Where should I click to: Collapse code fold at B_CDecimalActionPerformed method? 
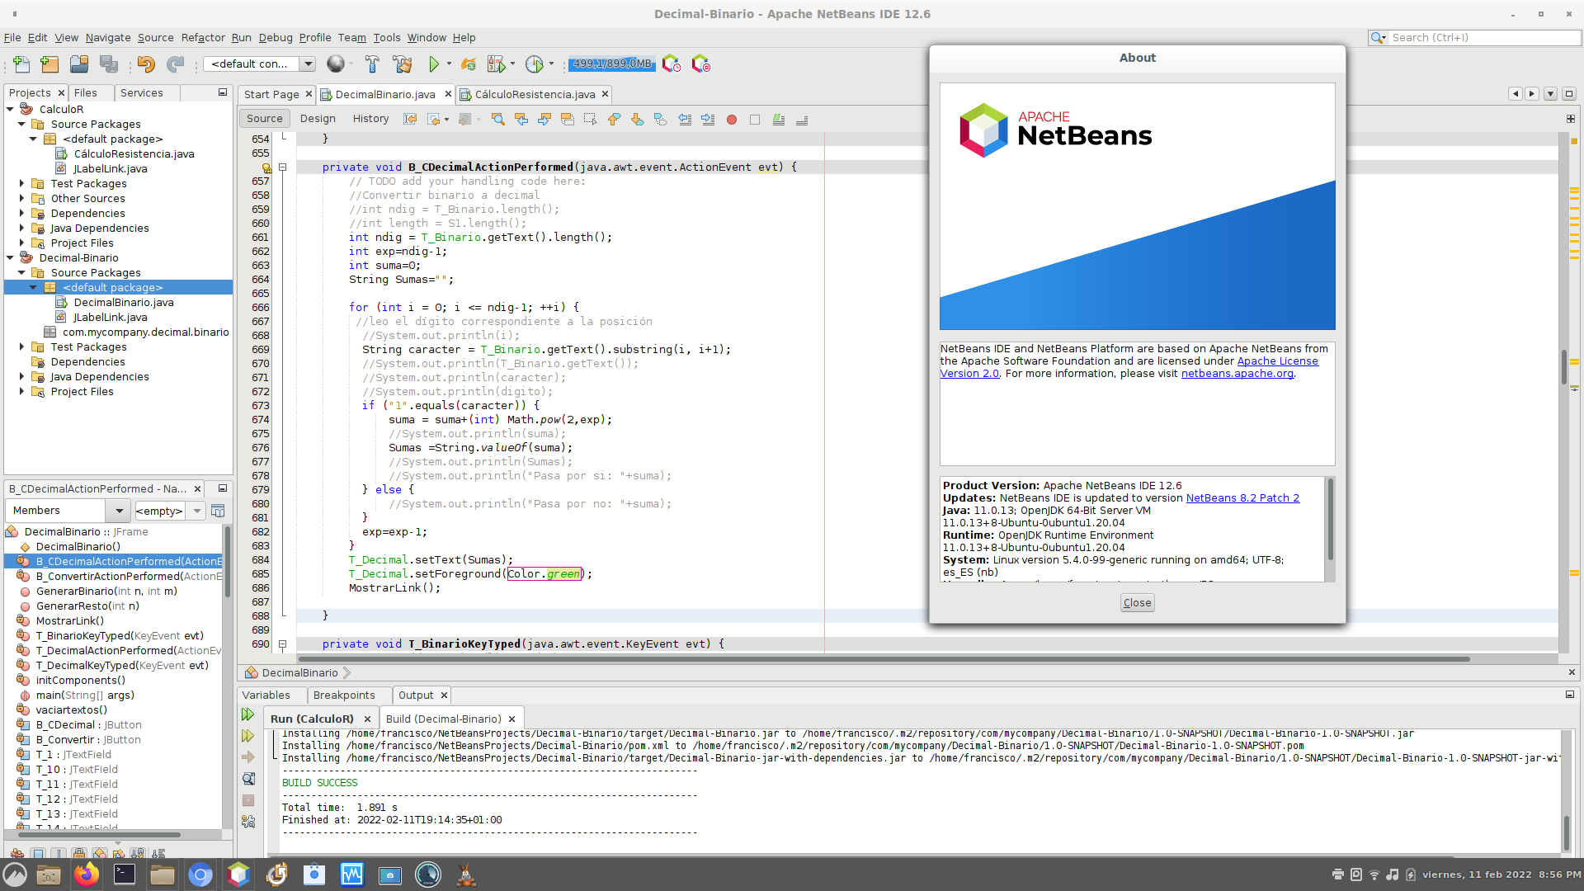point(282,167)
